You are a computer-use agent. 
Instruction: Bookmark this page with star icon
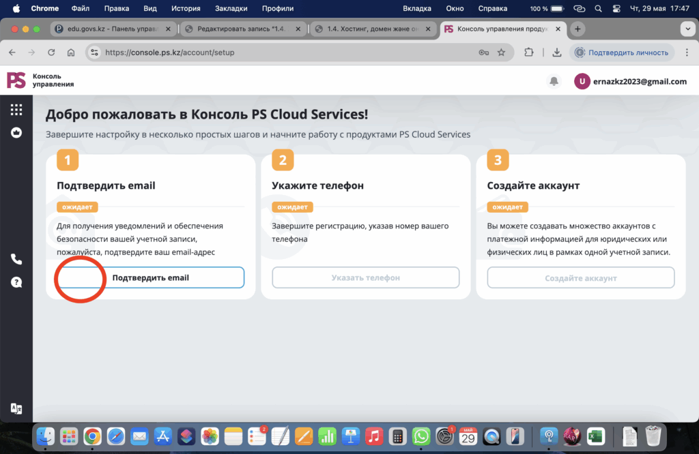(502, 52)
